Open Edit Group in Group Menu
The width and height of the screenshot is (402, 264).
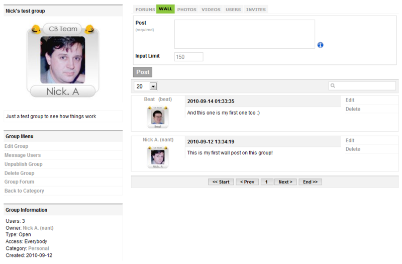tap(16, 146)
